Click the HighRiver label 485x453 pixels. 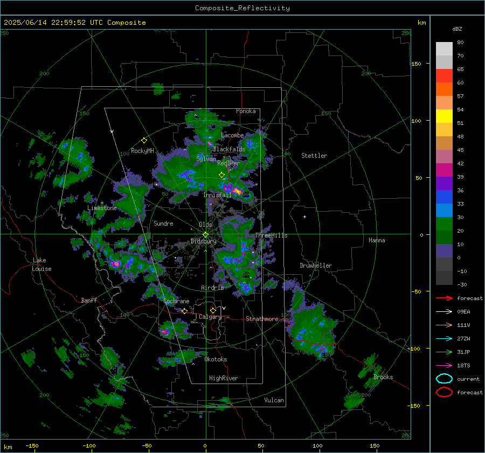pyautogui.click(x=224, y=378)
